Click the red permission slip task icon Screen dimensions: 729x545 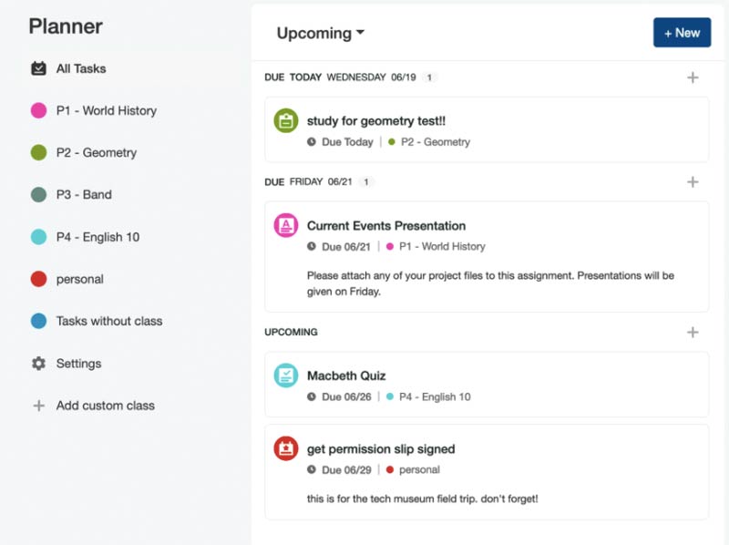click(286, 448)
